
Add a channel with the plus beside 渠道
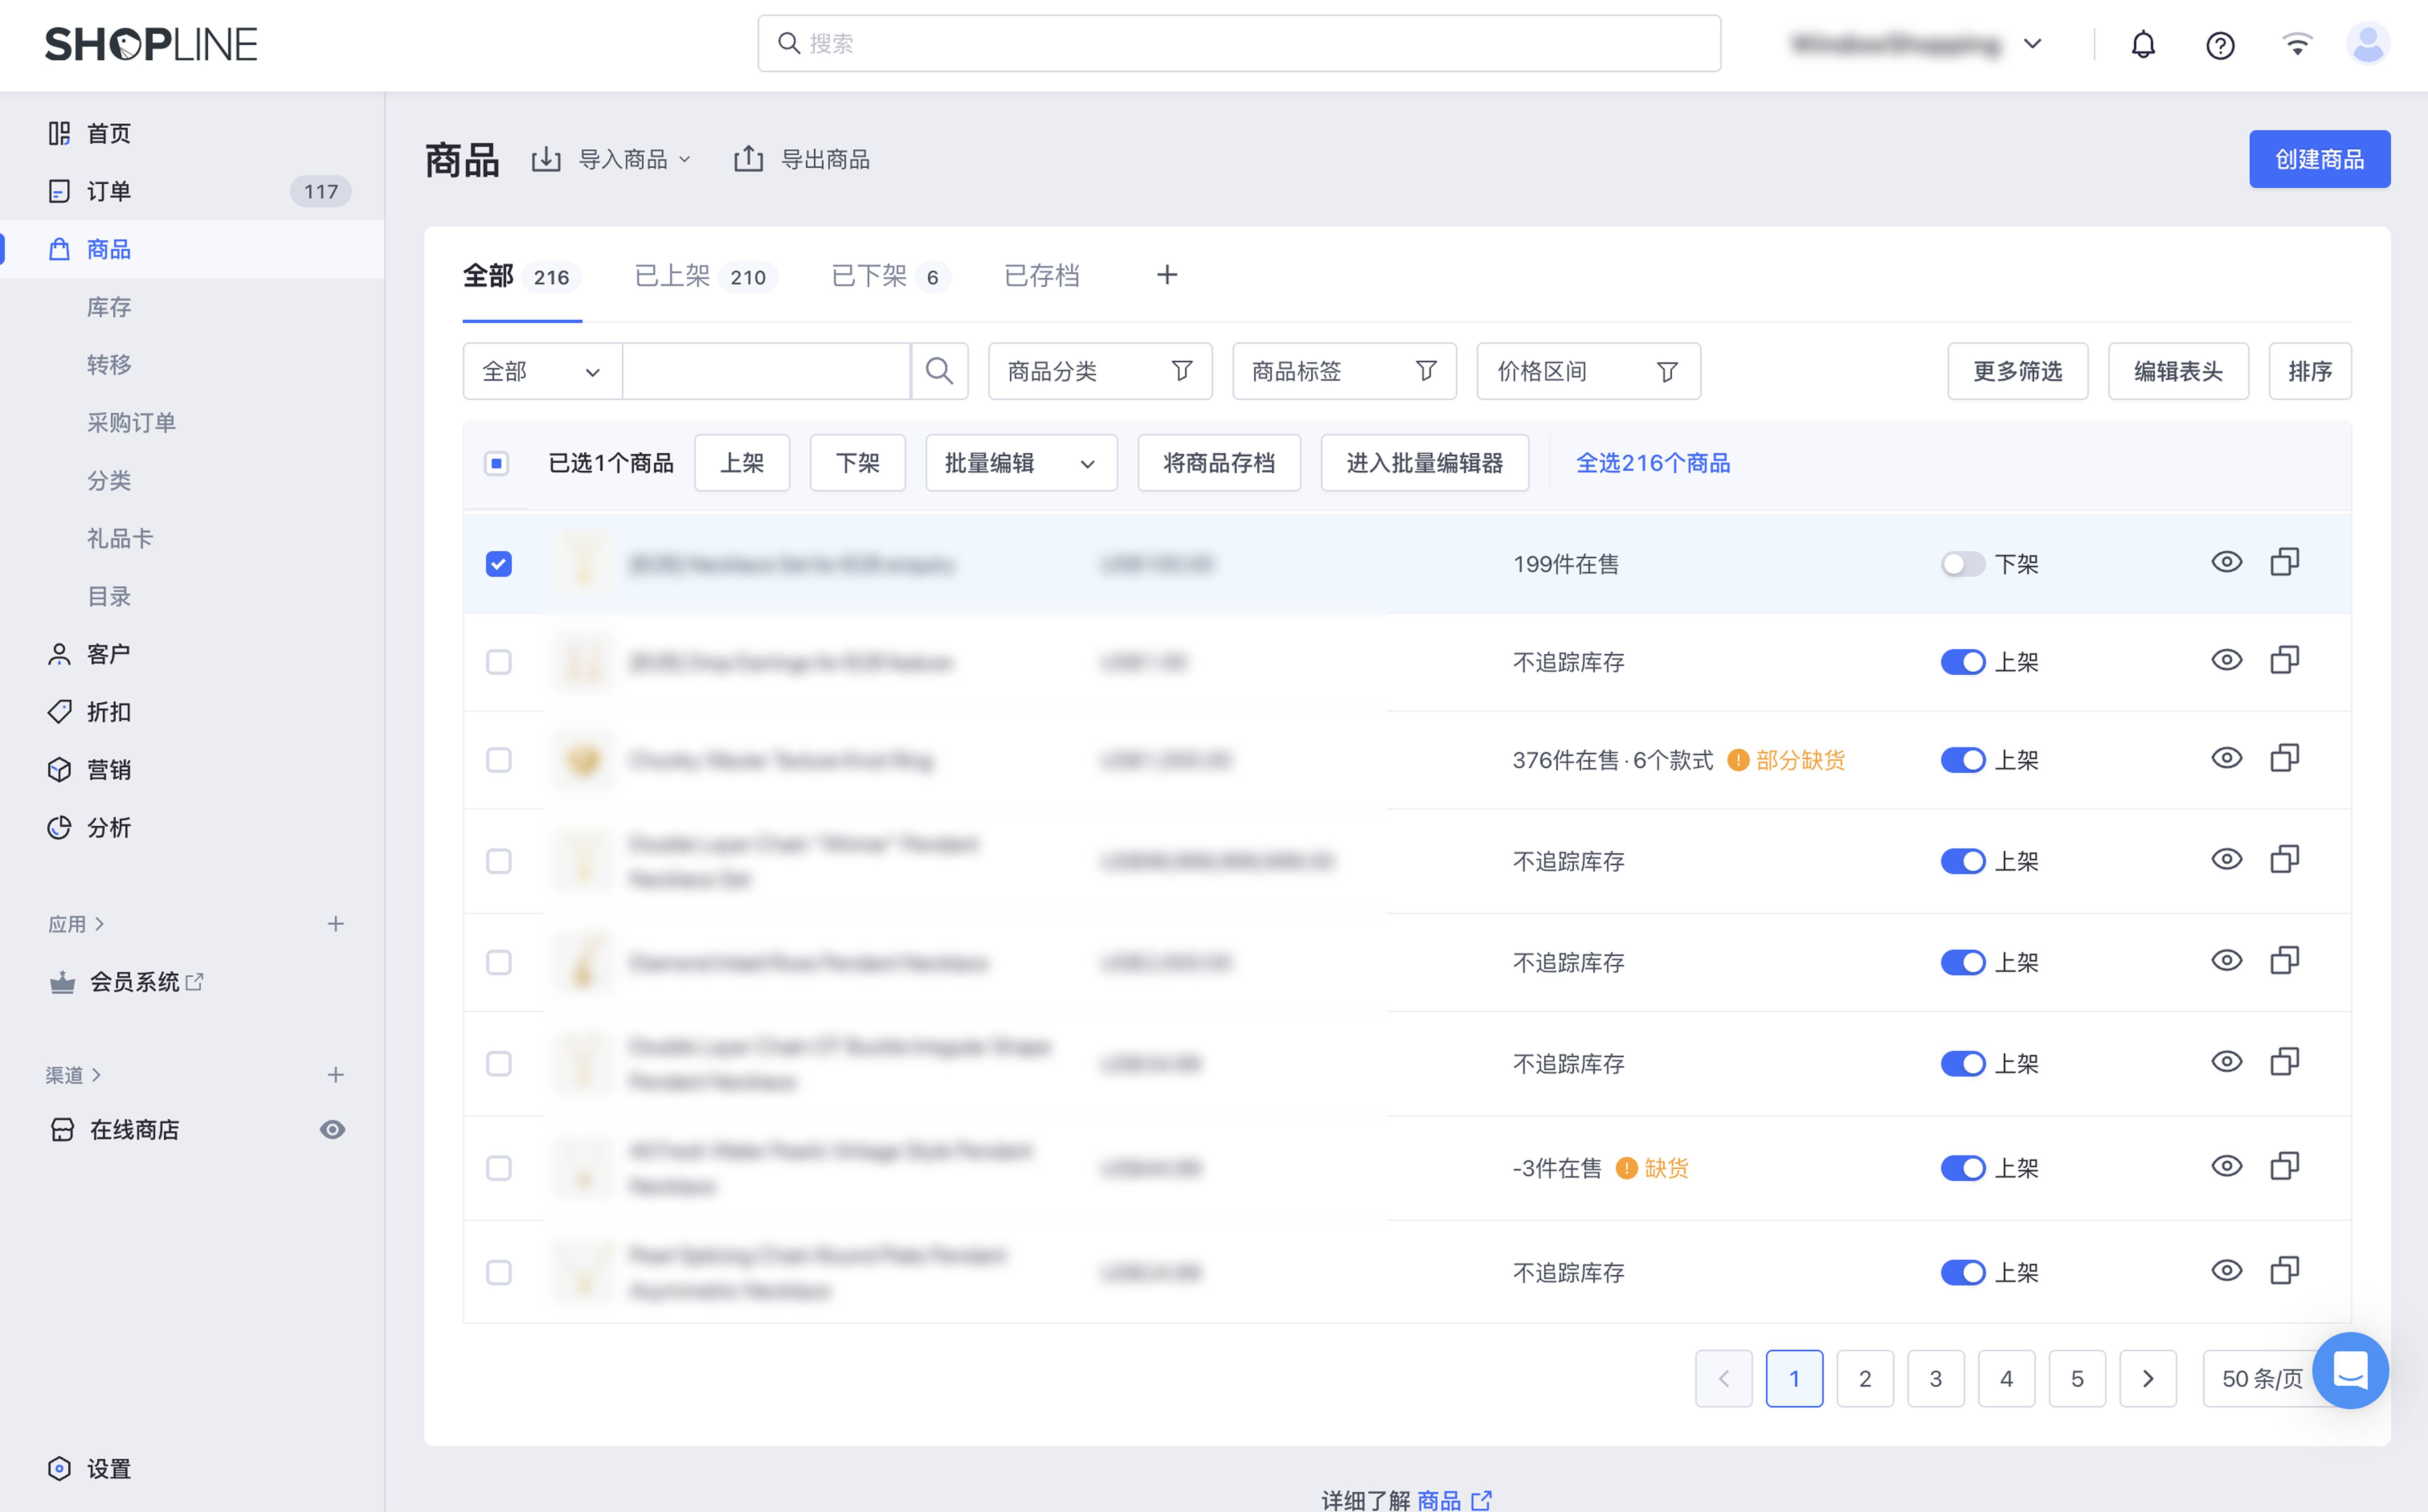tap(336, 1075)
